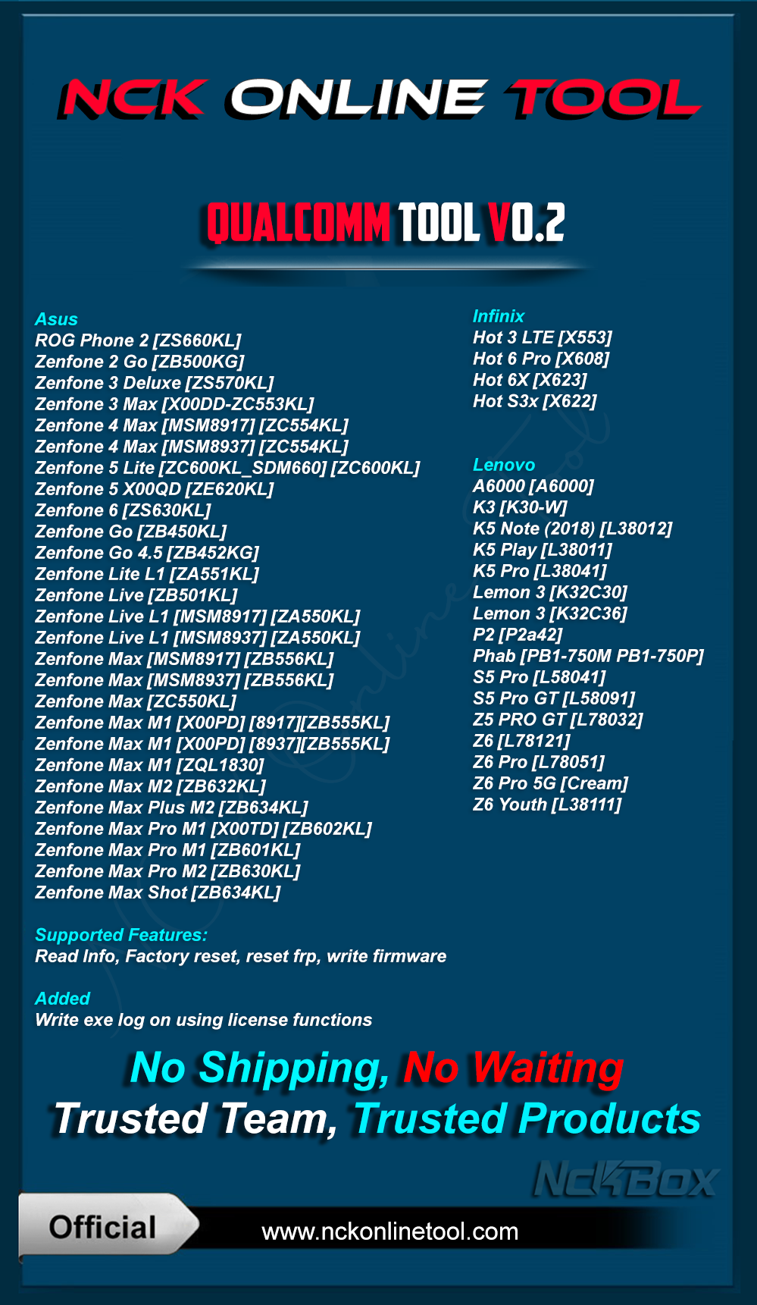Click A6000 [A6000] entry
The width and height of the screenshot is (757, 1305).
pyautogui.click(x=533, y=486)
